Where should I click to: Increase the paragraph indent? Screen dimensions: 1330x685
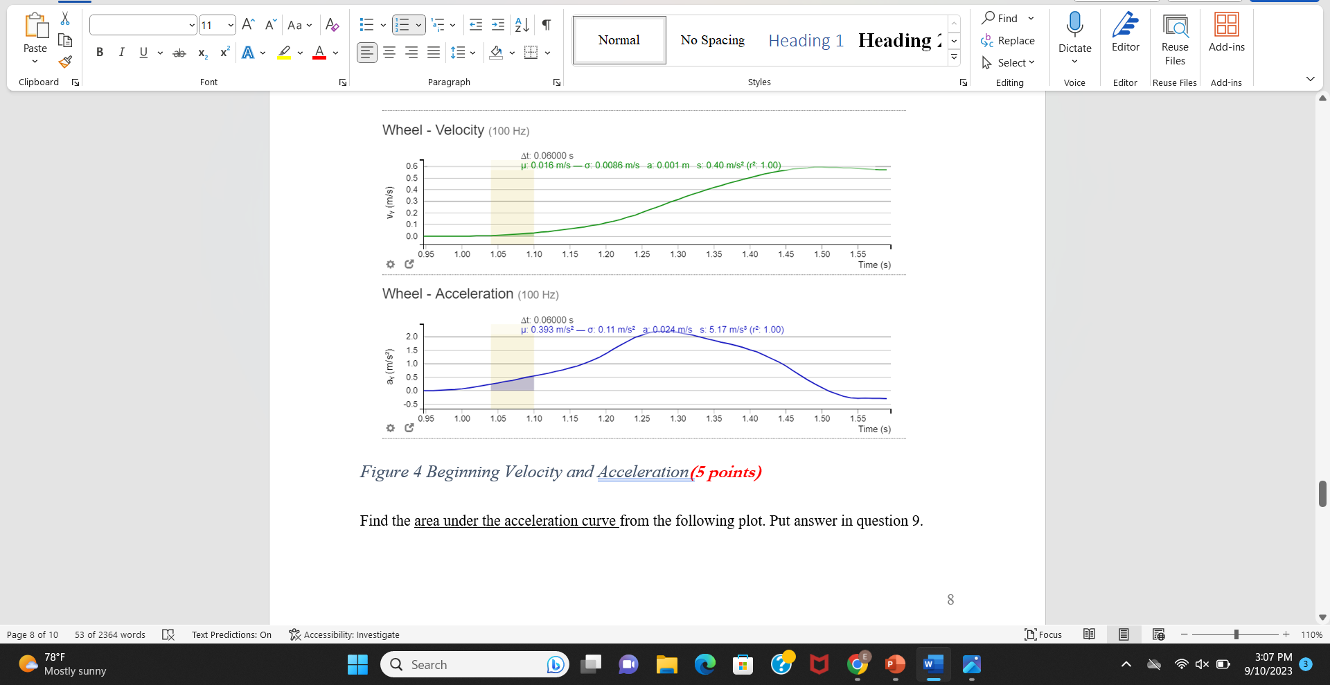pos(498,26)
